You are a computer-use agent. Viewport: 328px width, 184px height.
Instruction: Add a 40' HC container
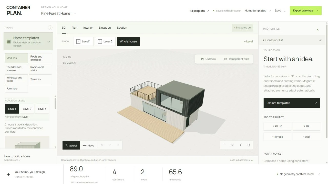277,126
